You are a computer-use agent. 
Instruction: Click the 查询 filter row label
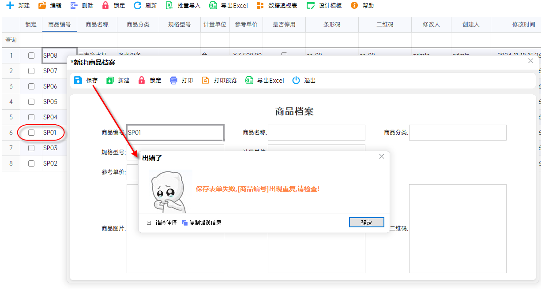click(x=11, y=40)
